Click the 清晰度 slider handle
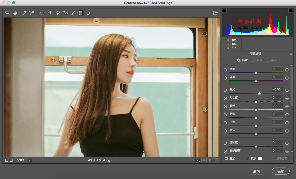Viewport: 296px width, 179px height. [256, 146]
